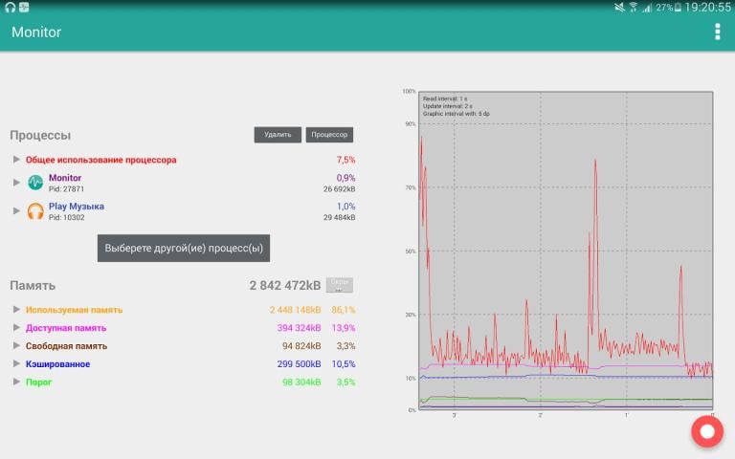
Task: Expand the Используемая память row
Action: click(16, 310)
